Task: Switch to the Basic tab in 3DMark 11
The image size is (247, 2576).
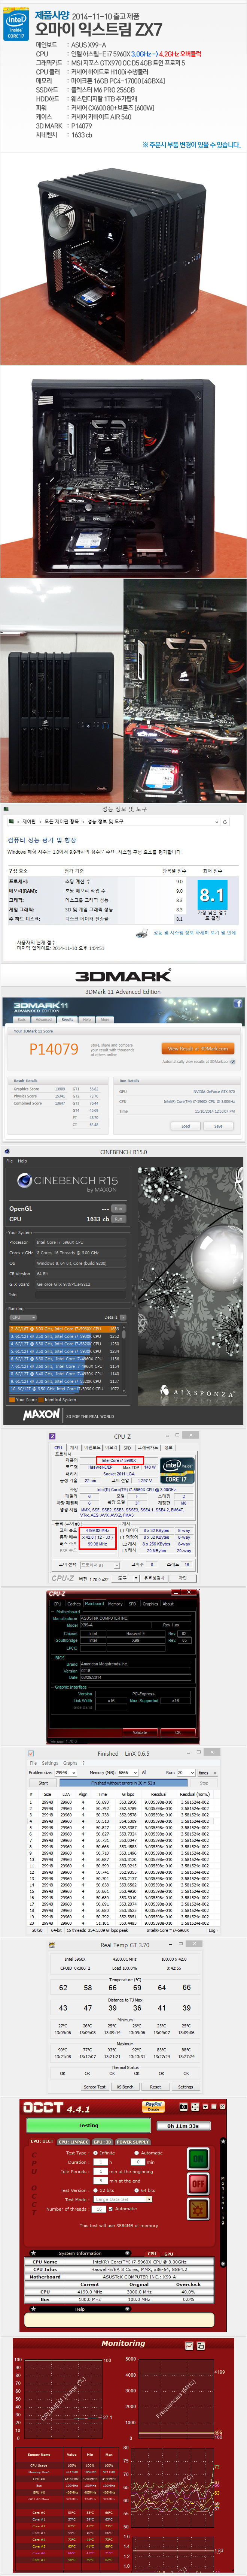Action: tap(23, 1020)
